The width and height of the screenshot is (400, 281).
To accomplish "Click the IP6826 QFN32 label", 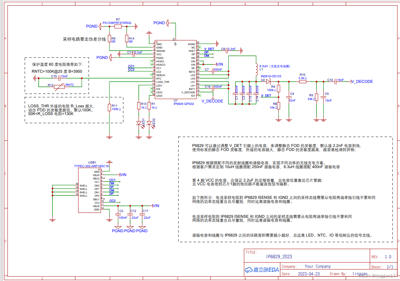I will [184, 104].
